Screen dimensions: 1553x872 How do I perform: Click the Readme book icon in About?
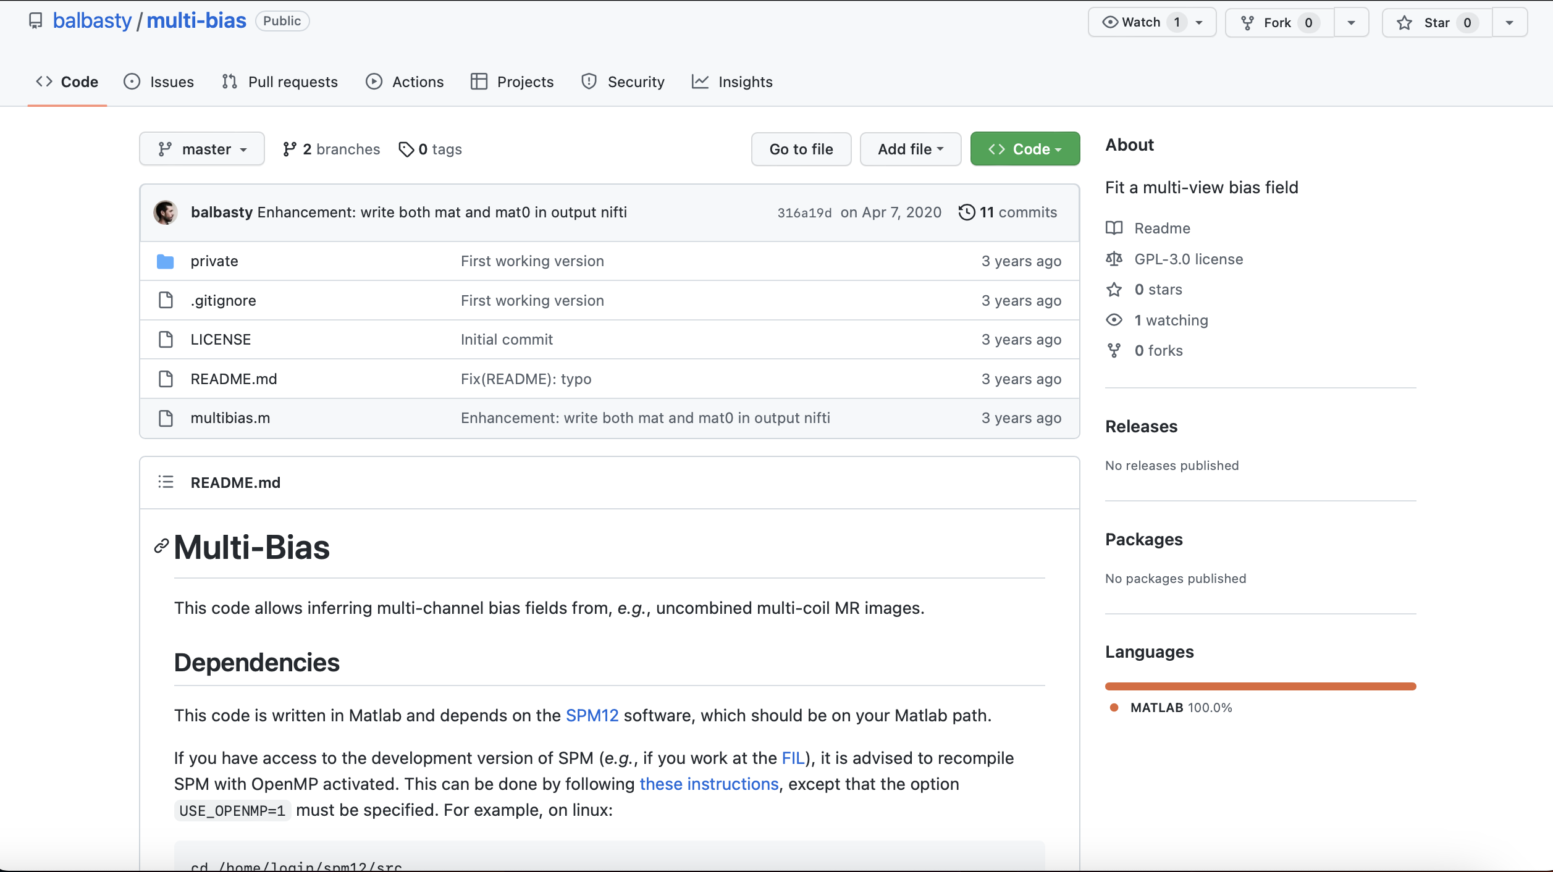pyautogui.click(x=1114, y=228)
